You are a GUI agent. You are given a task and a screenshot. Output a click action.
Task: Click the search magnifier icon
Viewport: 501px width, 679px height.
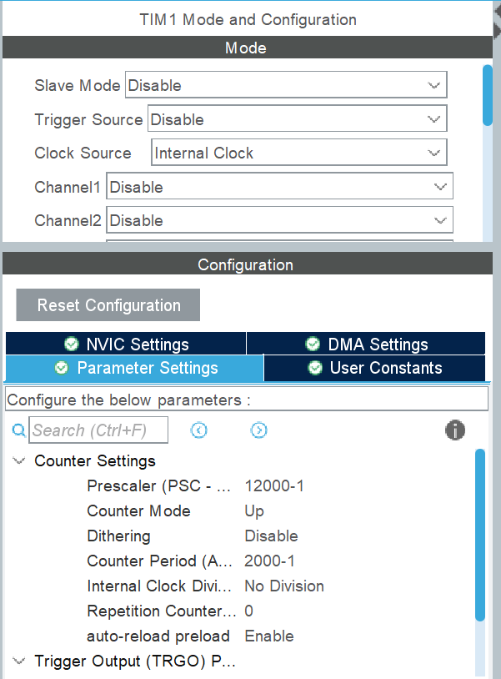pos(19,430)
